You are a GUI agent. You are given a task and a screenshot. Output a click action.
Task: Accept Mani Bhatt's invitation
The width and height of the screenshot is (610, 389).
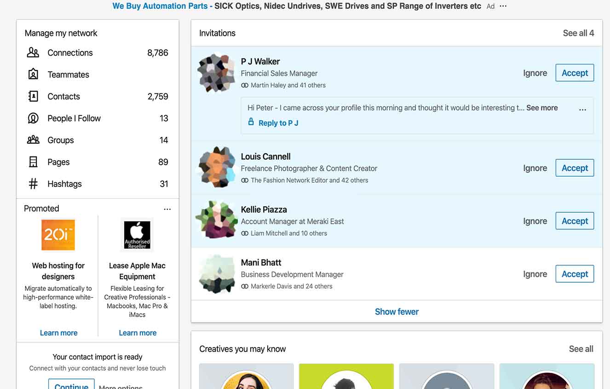(575, 274)
